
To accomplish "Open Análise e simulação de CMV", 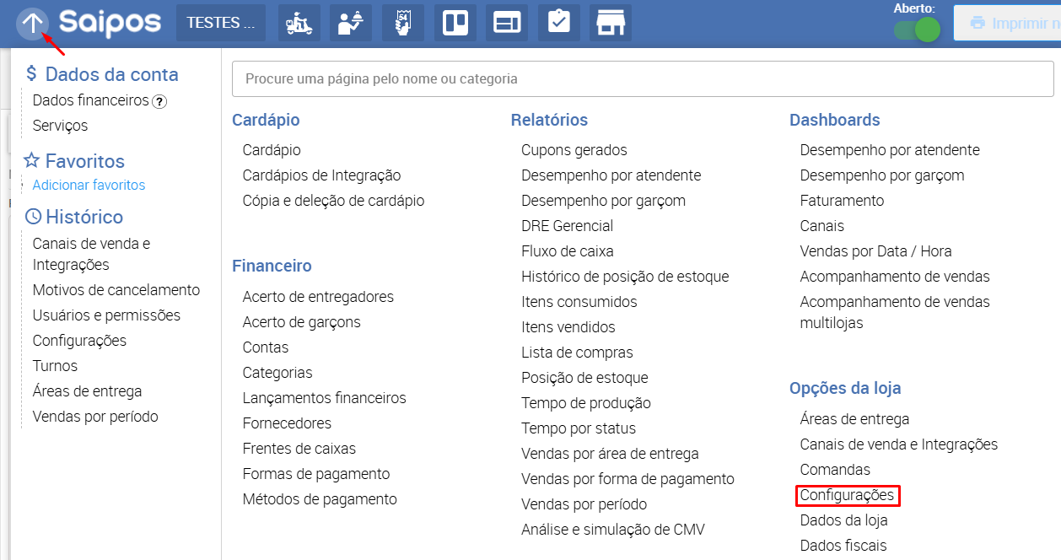I will coord(613,530).
